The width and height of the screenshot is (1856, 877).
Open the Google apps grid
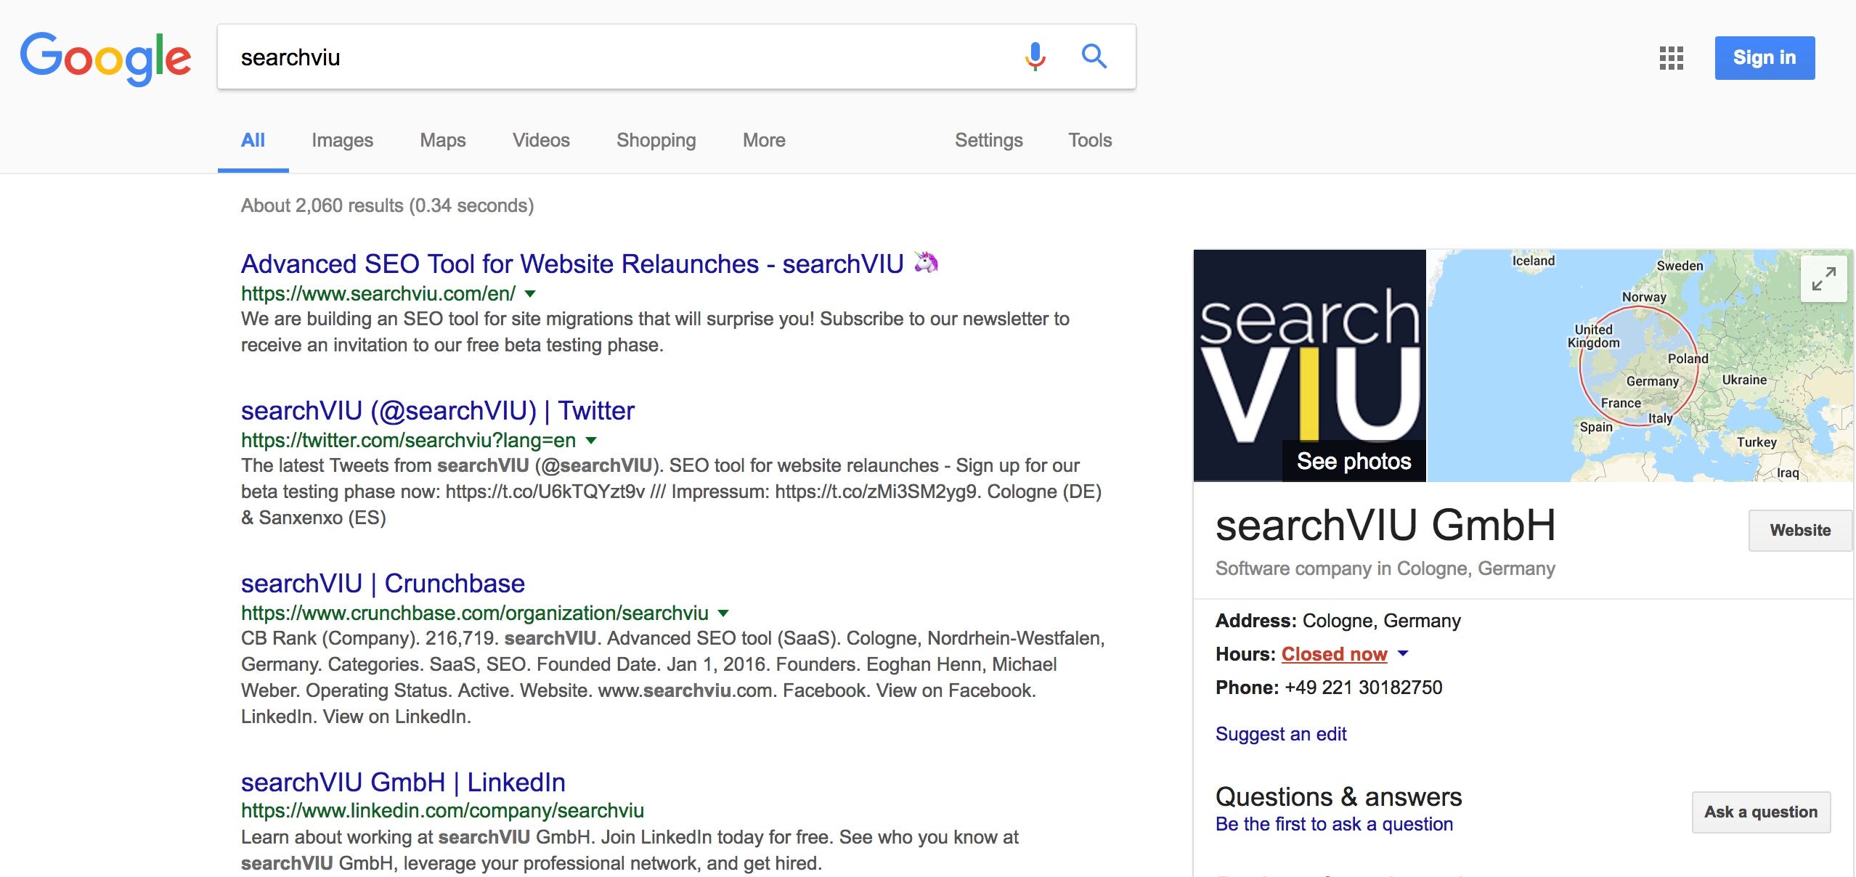click(1671, 58)
